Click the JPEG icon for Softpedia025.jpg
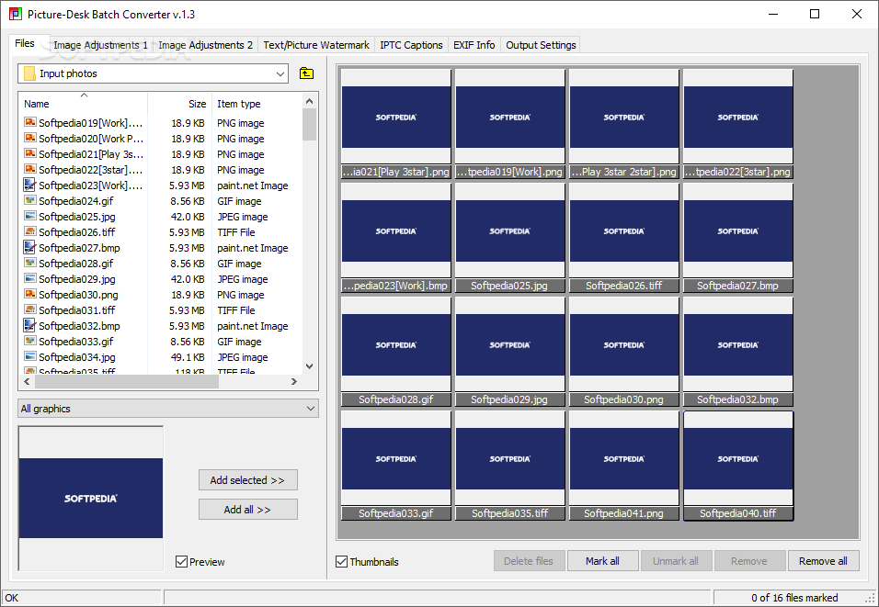 click(x=29, y=216)
